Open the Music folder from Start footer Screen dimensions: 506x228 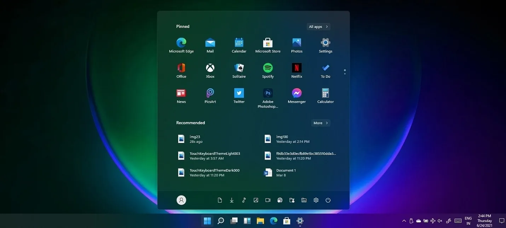(x=244, y=200)
